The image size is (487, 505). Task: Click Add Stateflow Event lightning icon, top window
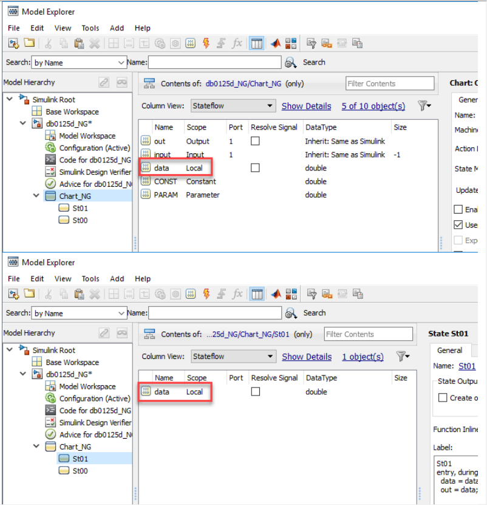coord(206,43)
